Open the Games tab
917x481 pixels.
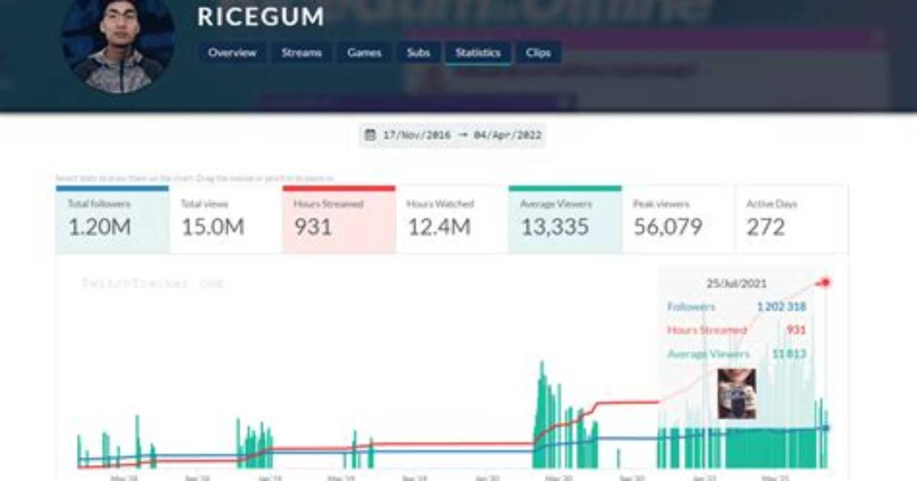pyautogui.click(x=363, y=53)
